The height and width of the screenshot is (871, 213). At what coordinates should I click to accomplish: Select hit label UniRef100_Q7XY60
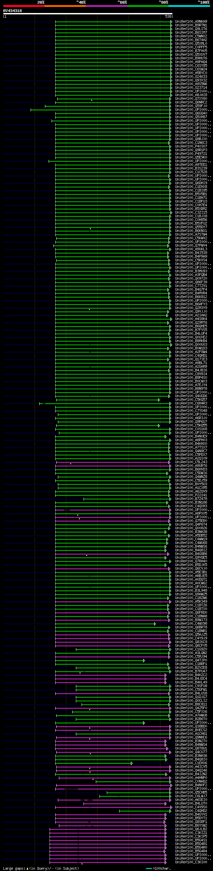191,99
